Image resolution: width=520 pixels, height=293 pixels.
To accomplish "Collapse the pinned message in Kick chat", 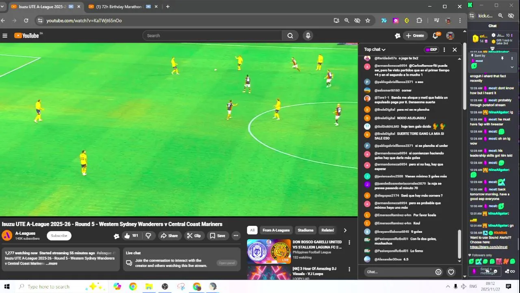I will tap(512, 67).
